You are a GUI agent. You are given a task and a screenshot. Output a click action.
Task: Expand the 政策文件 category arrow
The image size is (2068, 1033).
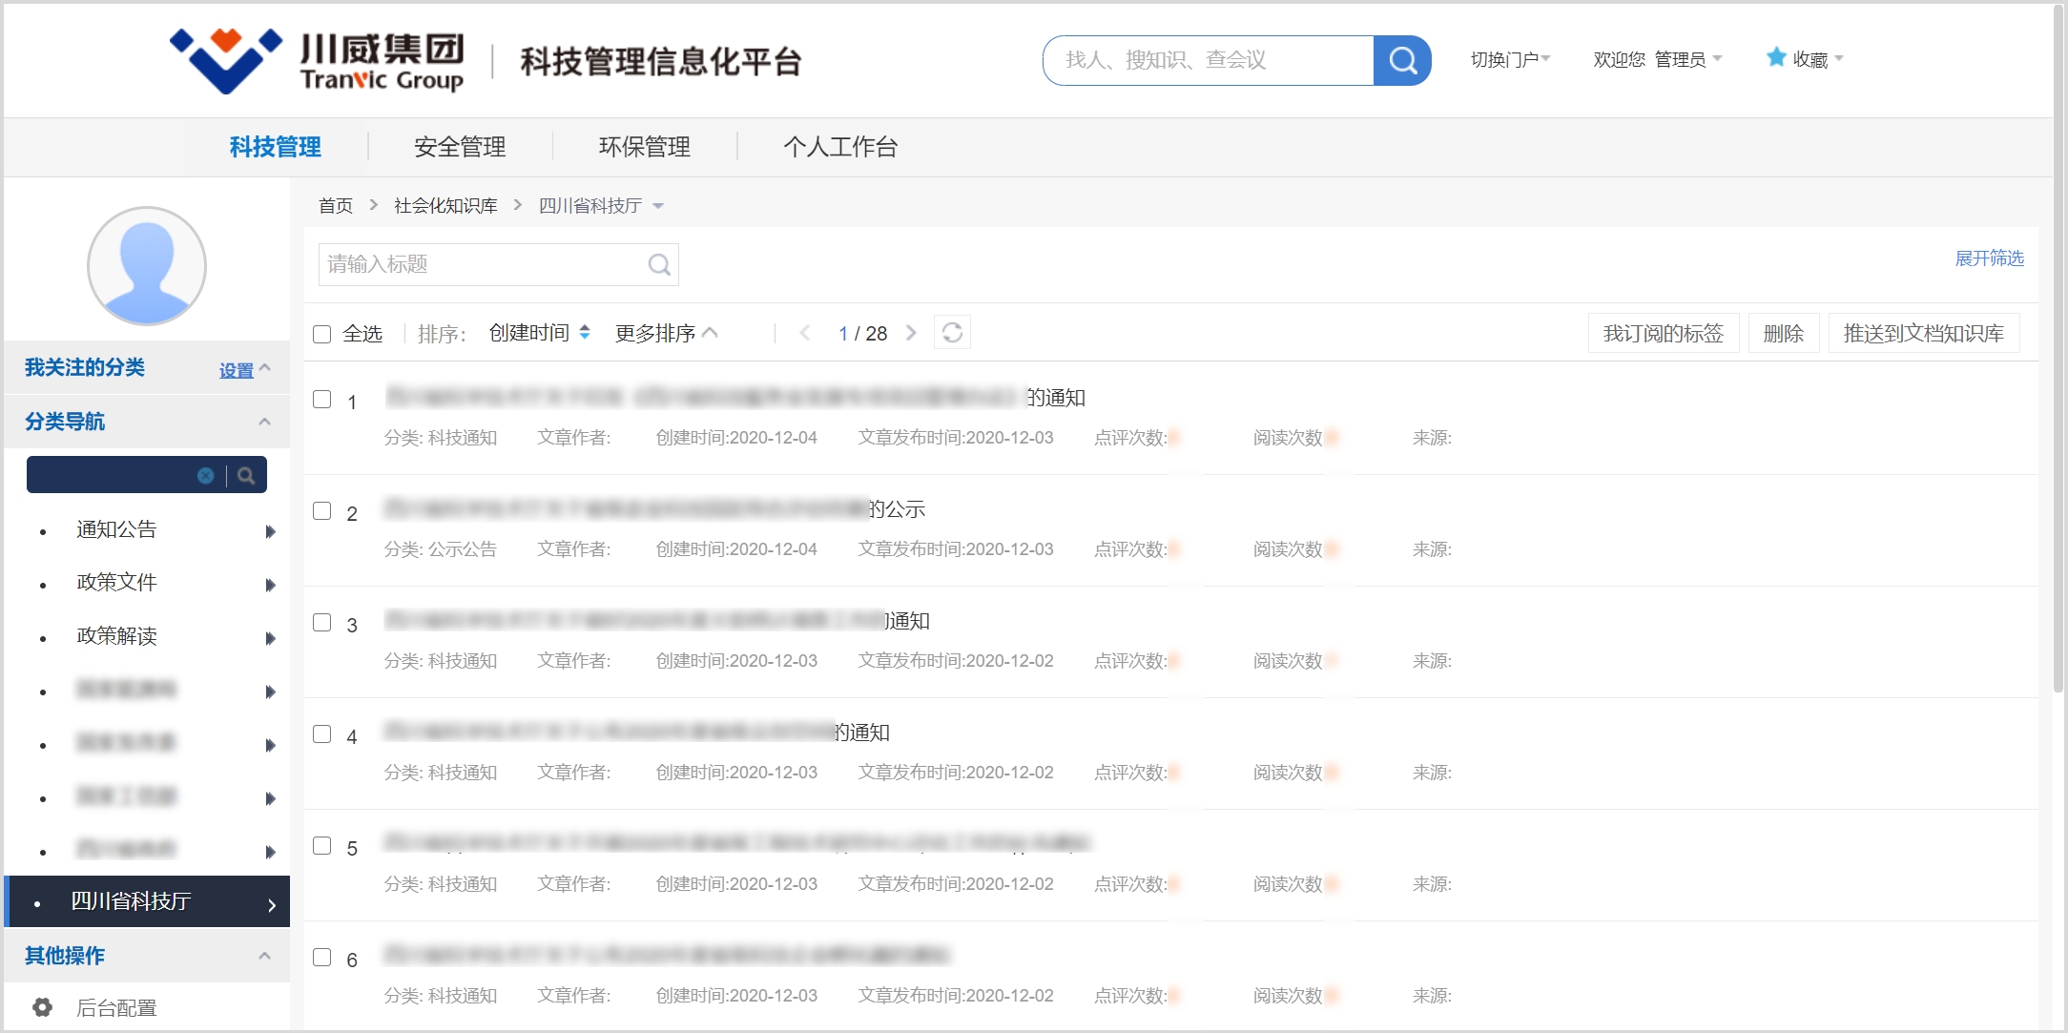coord(270,585)
